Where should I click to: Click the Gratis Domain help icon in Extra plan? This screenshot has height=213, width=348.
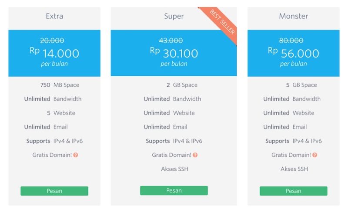click(x=76, y=155)
